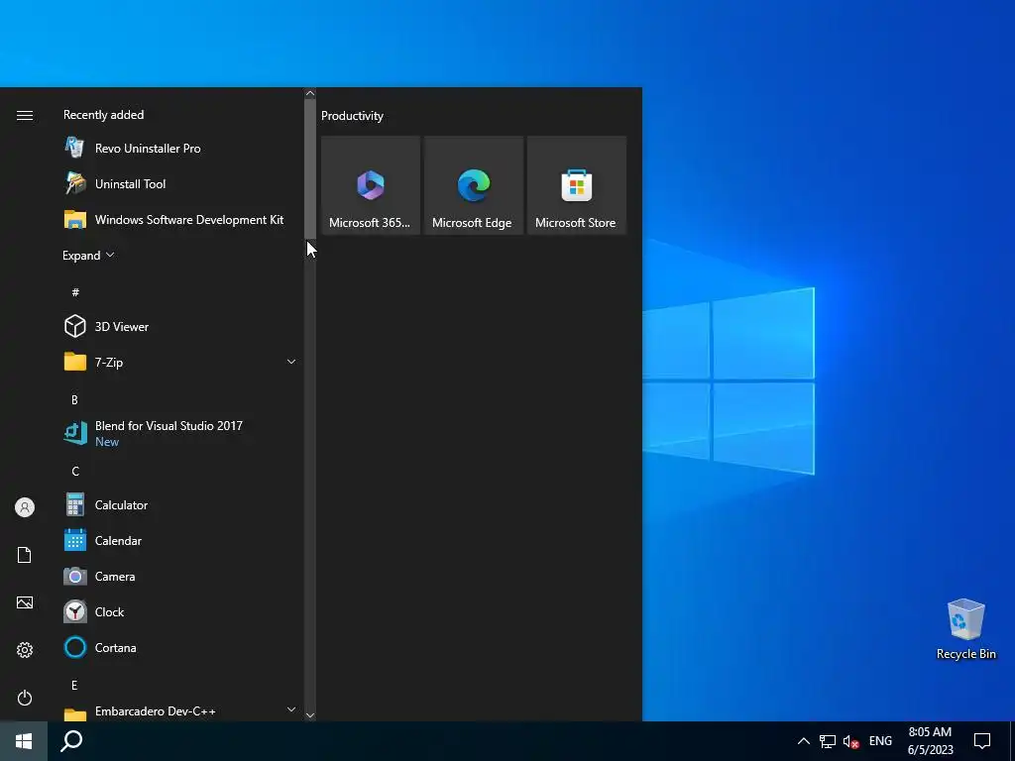Open user account menu icon

tap(25, 507)
